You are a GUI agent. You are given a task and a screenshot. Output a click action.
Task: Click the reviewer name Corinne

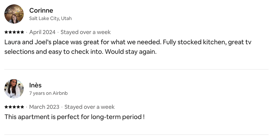[41, 10]
